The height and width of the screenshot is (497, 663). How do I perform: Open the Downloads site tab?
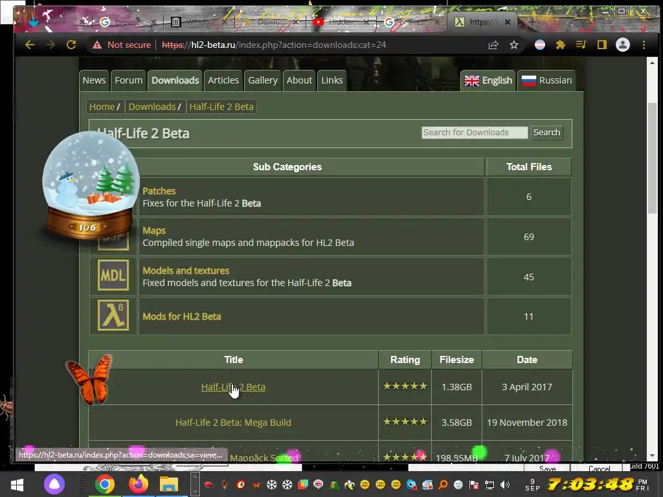click(x=175, y=80)
